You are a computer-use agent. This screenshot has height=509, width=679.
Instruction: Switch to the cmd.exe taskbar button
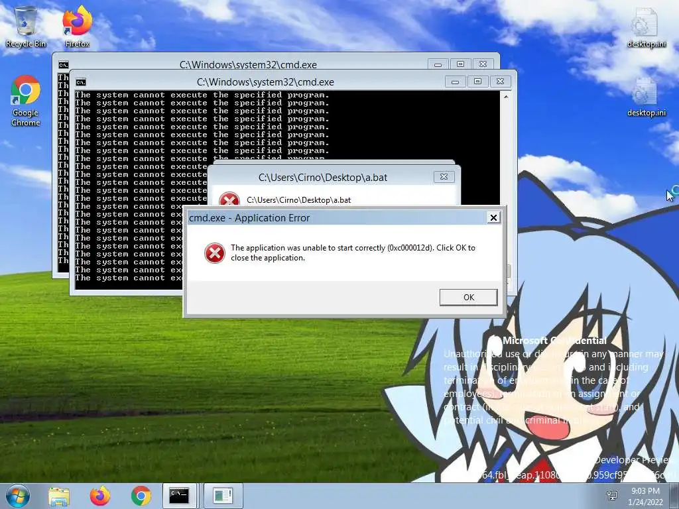pyautogui.click(x=180, y=496)
